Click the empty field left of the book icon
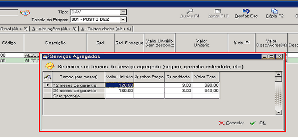 click(x=9, y=12)
